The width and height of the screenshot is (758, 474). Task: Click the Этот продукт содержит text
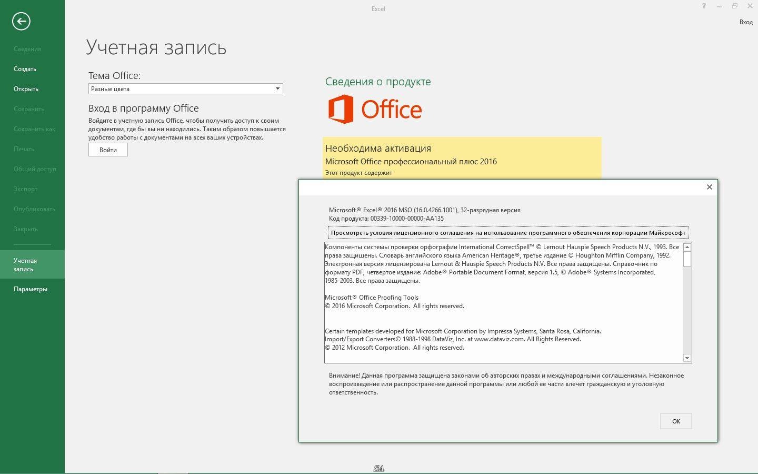click(x=358, y=173)
